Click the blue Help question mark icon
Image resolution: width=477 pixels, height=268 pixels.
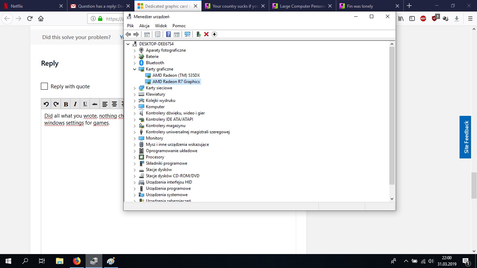click(168, 34)
